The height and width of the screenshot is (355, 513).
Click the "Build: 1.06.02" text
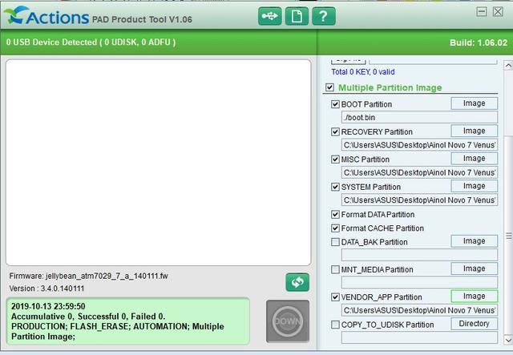pyautogui.click(x=479, y=42)
